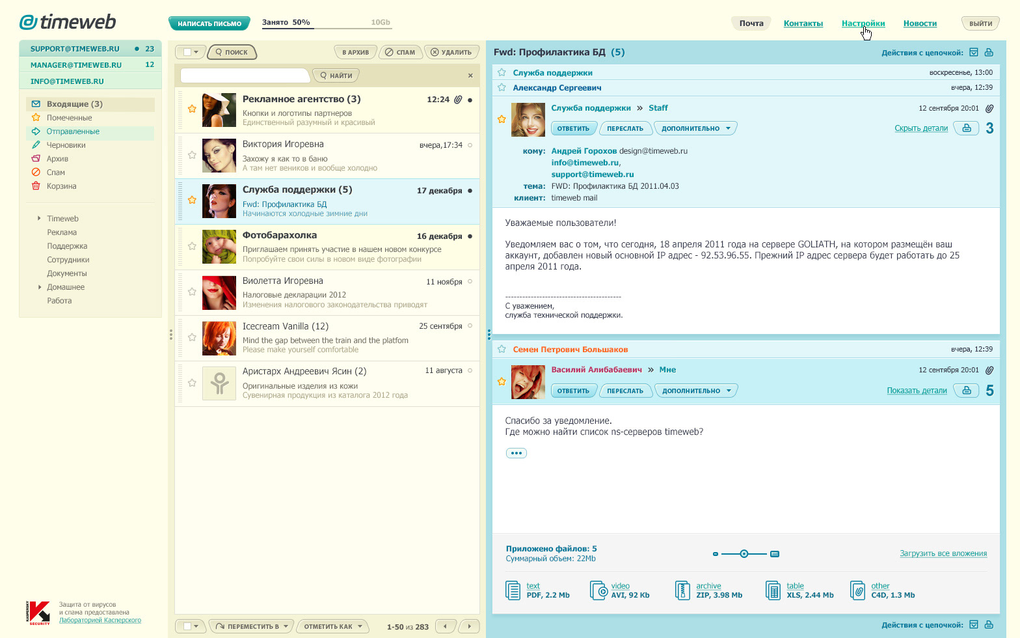
Task: Open Дополнительно menu in Служба поддержки email
Action: [x=695, y=128]
